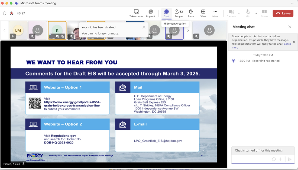The width and height of the screenshot is (298, 170).
Task: Close the Meeting chat panel
Action: (x=290, y=27)
